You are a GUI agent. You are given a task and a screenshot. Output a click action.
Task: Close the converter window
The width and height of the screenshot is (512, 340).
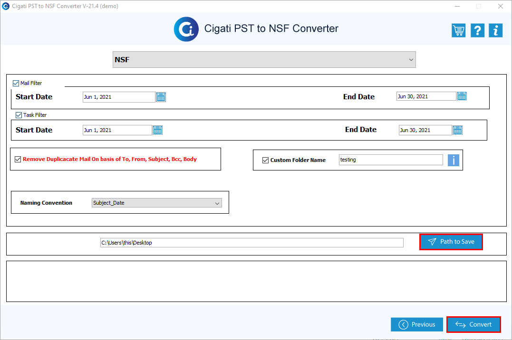[x=500, y=6]
